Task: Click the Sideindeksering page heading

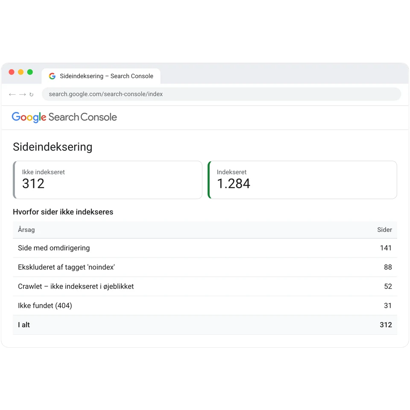Action: tap(53, 147)
